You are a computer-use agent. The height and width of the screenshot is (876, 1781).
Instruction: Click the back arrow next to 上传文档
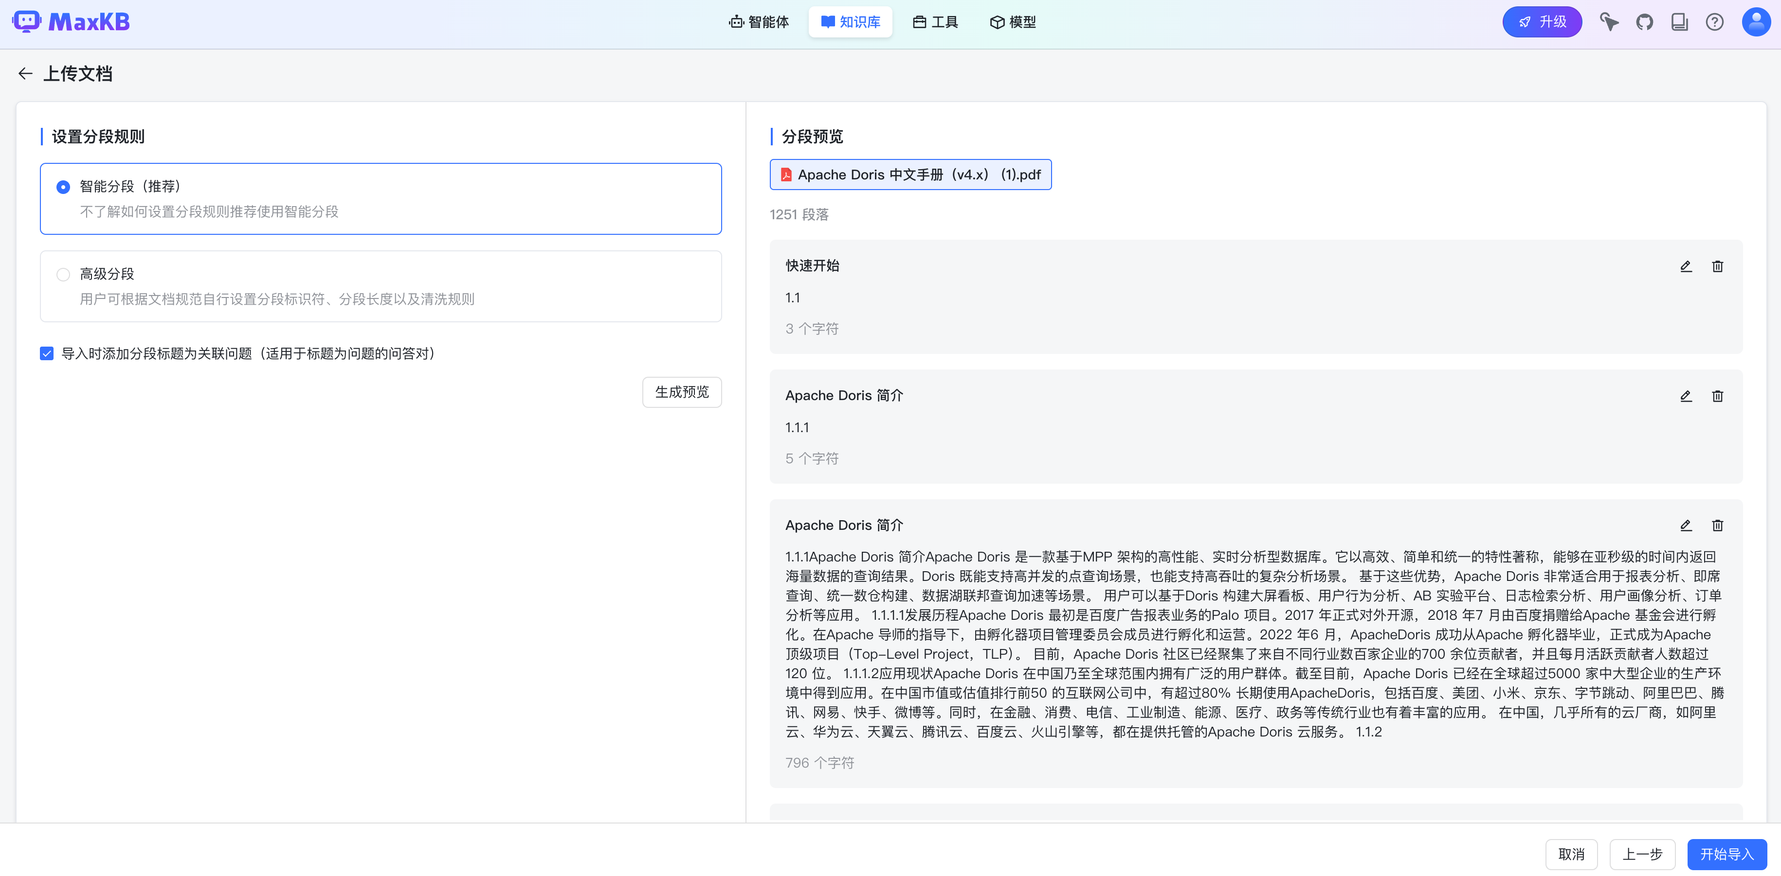coord(26,73)
